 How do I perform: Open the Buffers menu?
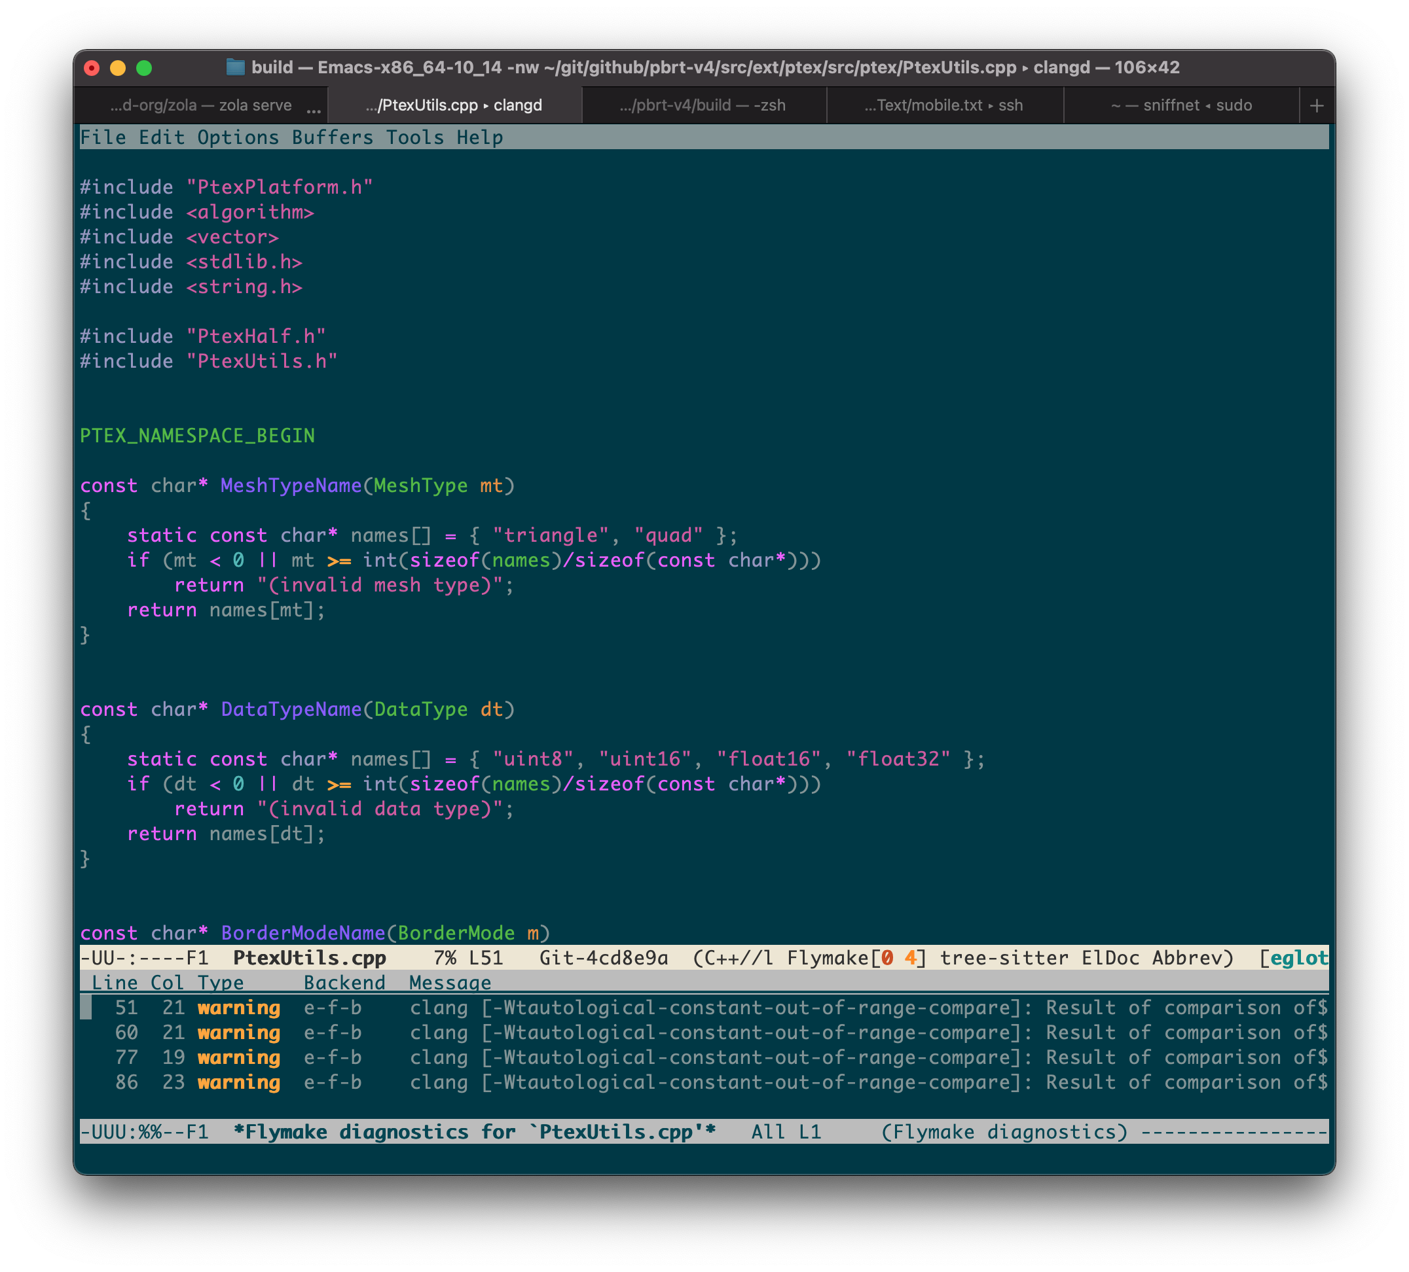333,137
